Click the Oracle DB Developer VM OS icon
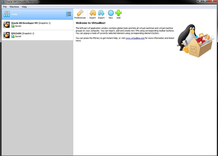The width and height of the screenshot is (218, 156). (7, 25)
